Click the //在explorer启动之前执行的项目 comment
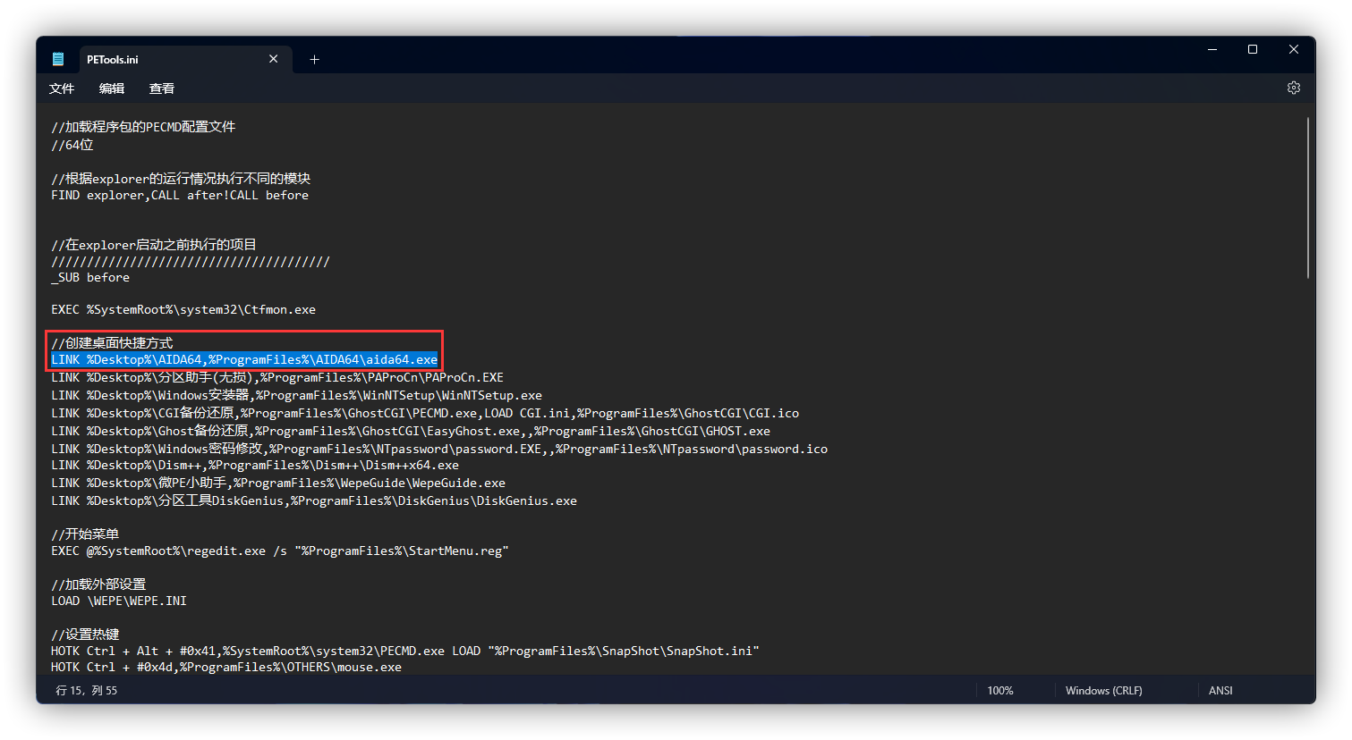 click(154, 245)
